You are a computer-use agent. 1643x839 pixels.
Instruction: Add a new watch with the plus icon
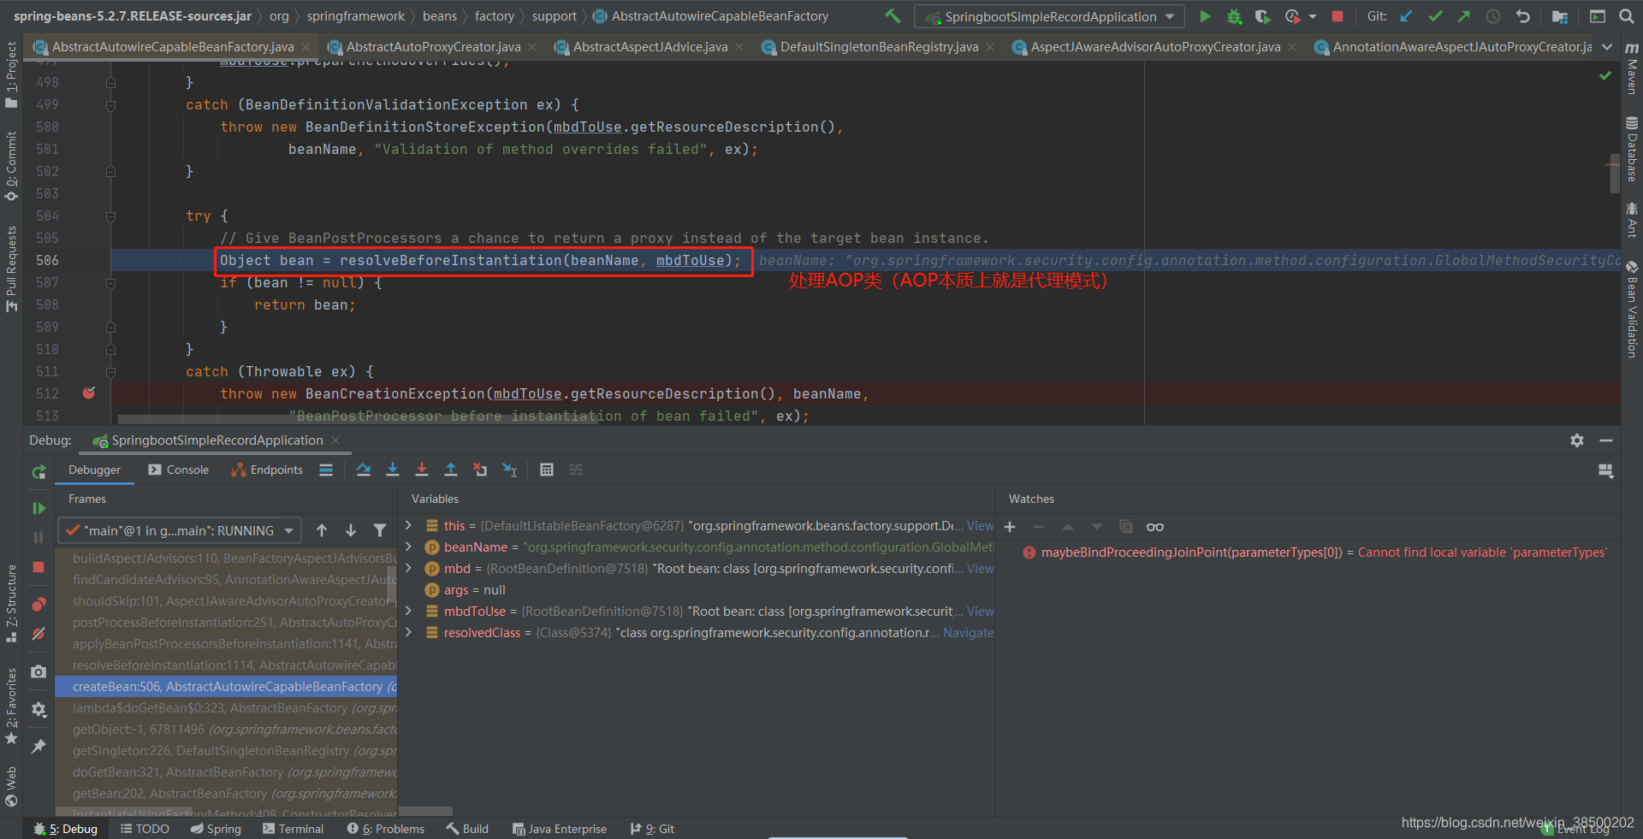click(x=1010, y=527)
